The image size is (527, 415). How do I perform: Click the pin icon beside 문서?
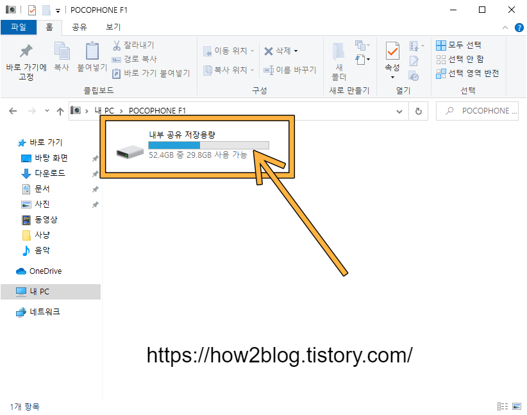pos(96,189)
